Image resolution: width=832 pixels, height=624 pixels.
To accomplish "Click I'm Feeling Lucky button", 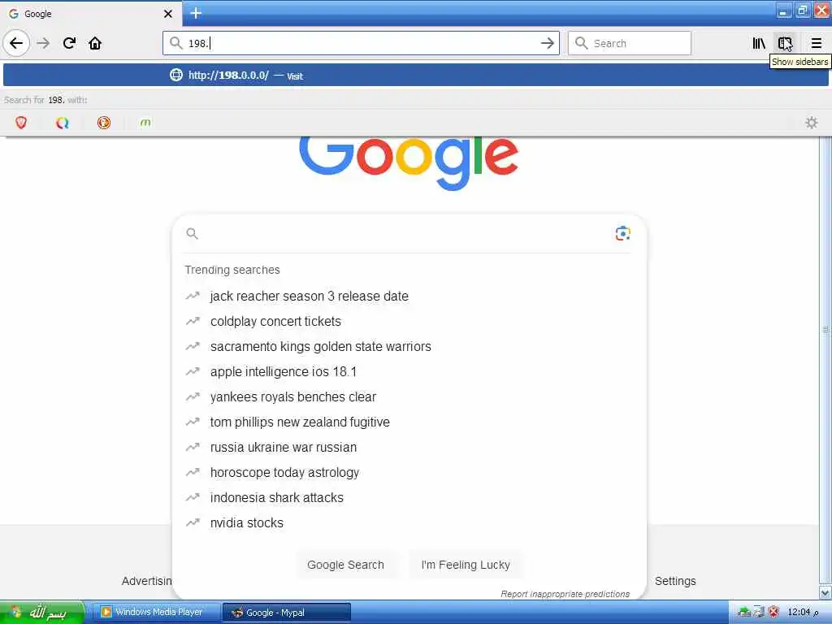I will (x=466, y=565).
